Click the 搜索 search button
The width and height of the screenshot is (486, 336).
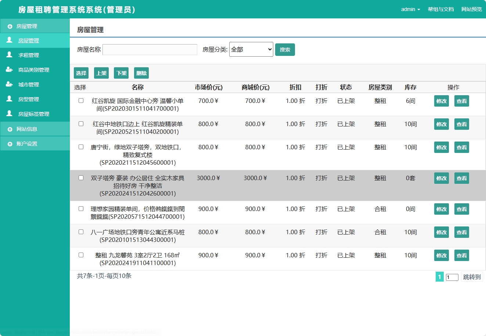(285, 49)
